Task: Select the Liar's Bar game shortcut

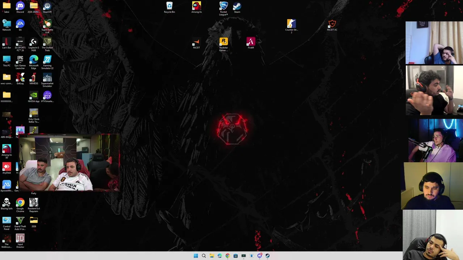Action: [x=7, y=43]
